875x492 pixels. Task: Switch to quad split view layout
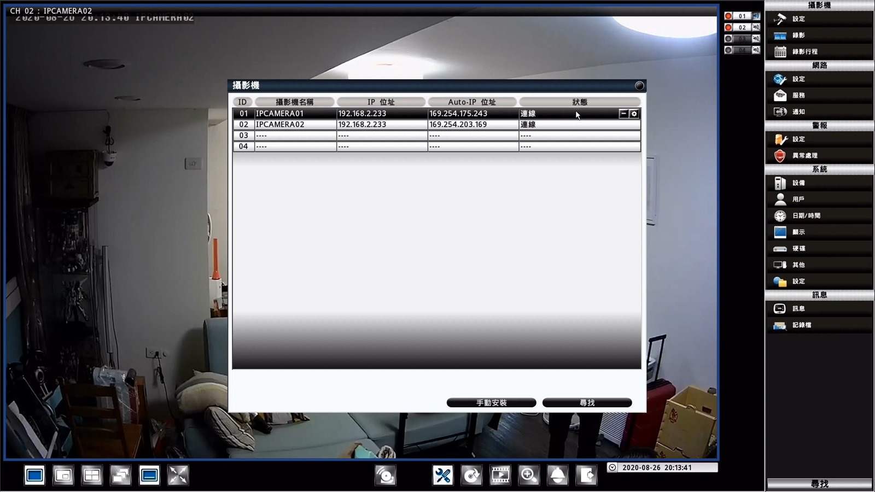tap(92, 476)
